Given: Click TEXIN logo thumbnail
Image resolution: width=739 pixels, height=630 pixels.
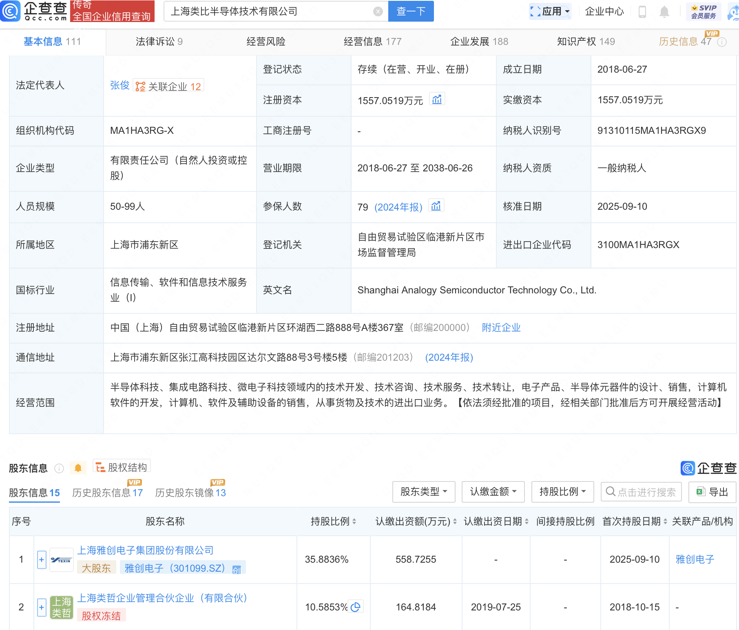Looking at the screenshot, I should click(61, 560).
